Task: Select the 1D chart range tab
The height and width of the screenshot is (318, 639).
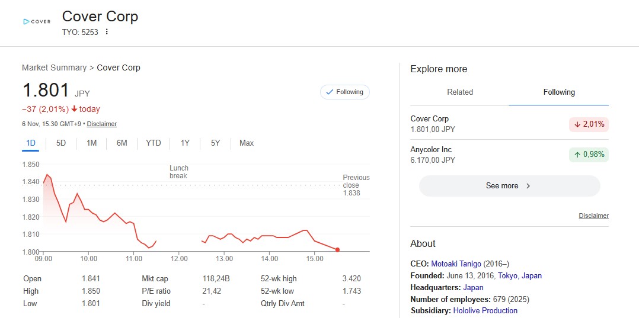Action: click(31, 143)
